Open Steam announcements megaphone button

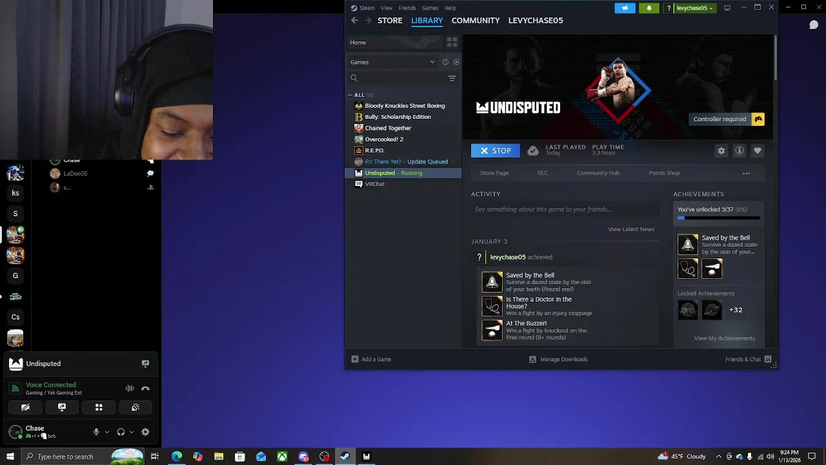(625, 8)
